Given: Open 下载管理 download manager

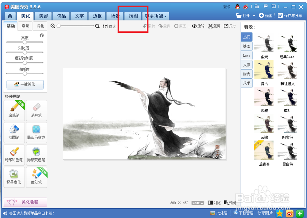Looking at the screenshot, I should click(x=243, y=213).
